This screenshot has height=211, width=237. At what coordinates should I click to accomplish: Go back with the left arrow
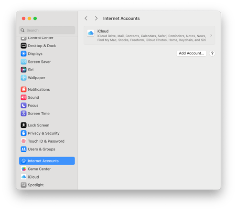pos(86,19)
